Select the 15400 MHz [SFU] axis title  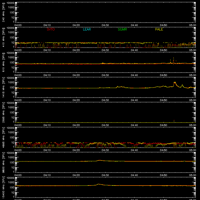[x=3, y=187]
